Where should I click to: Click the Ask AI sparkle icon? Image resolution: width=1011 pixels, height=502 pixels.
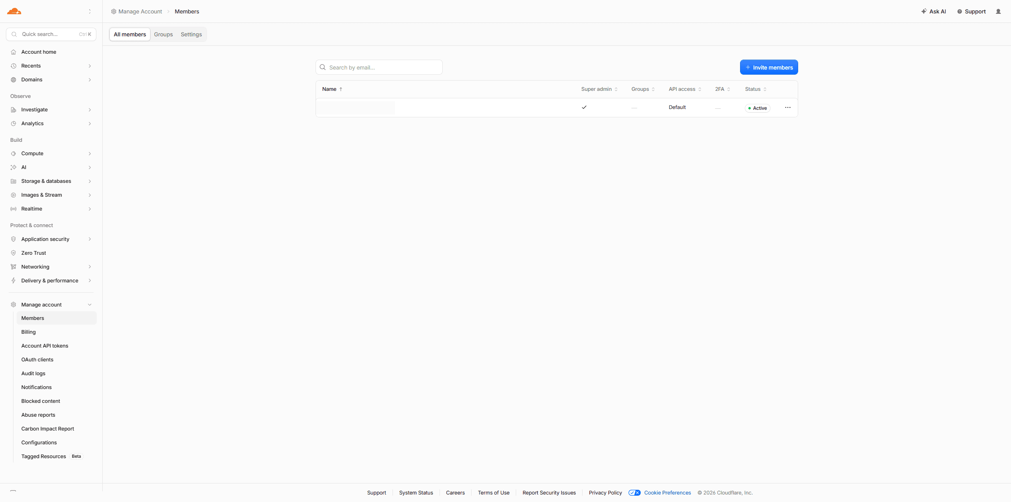(x=924, y=11)
